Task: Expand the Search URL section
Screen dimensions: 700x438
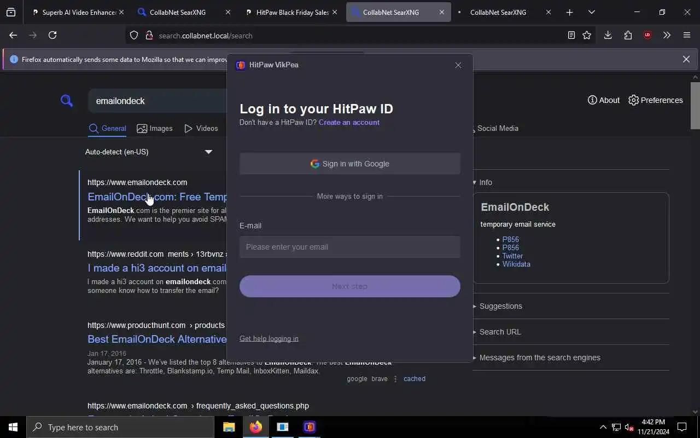Action: pos(497,332)
